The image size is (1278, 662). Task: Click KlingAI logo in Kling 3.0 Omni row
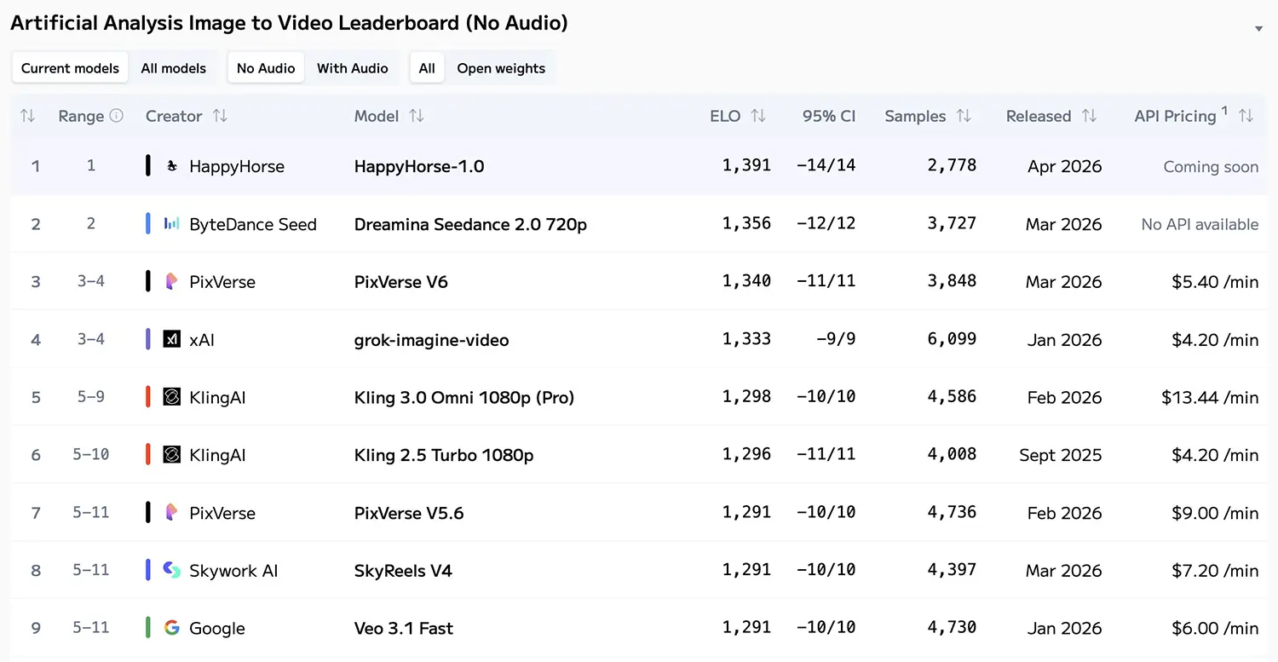click(172, 397)
